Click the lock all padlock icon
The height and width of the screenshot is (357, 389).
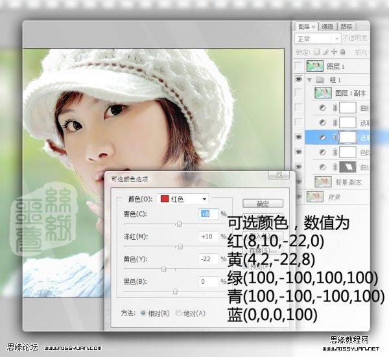coord(343,51)
